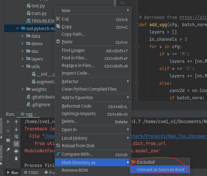
Task: Open the New submenu
Action: click(93, 10)
